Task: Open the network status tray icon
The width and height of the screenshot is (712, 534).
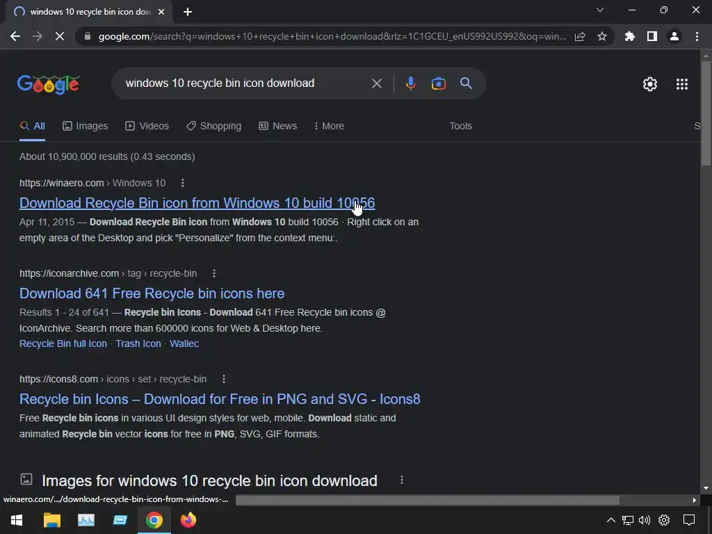Action: (628, 520)
